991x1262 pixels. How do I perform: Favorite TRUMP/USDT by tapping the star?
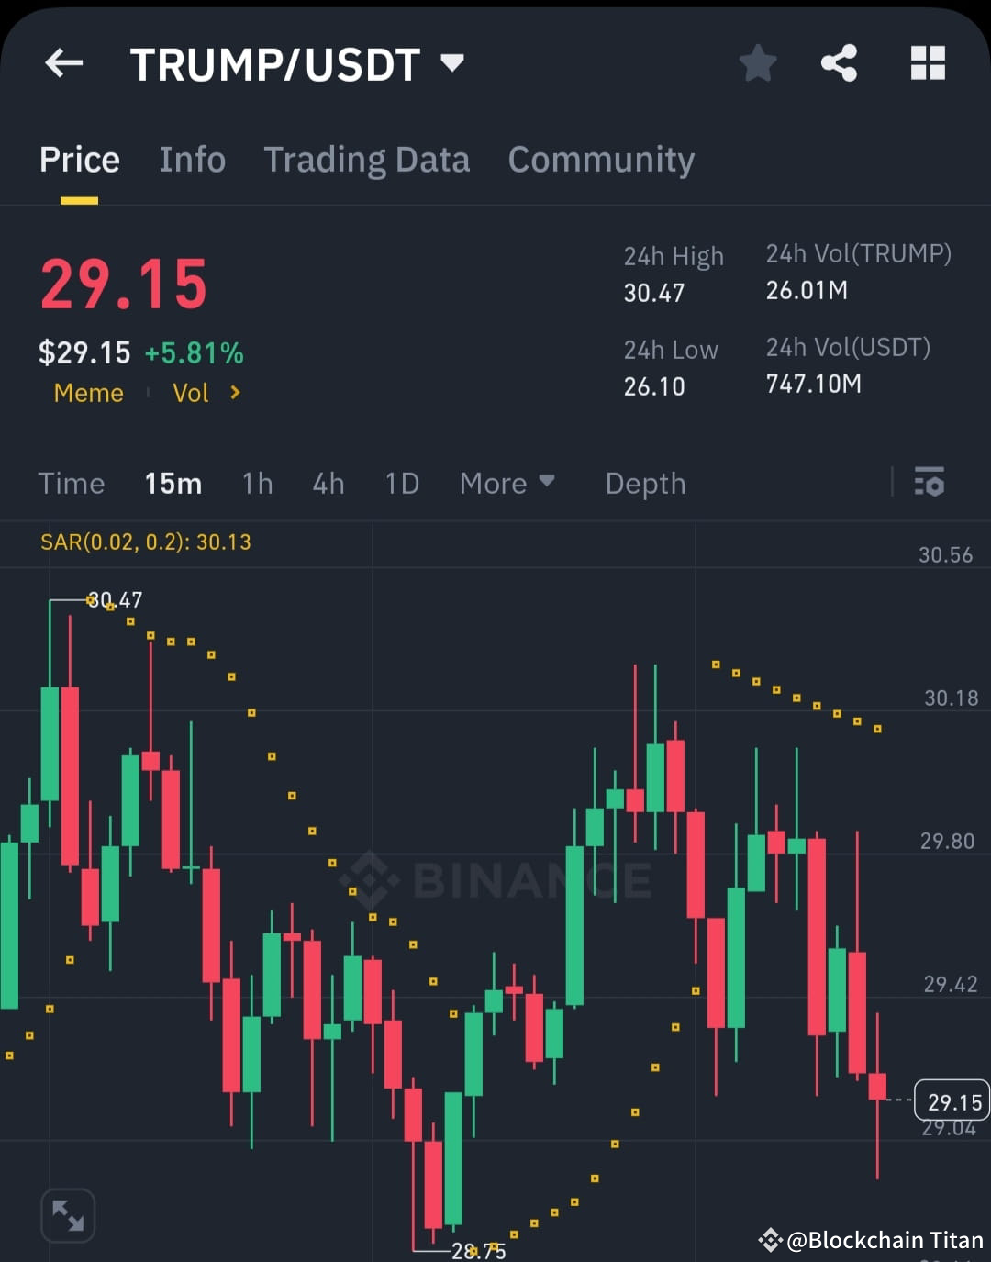[758, 62]
